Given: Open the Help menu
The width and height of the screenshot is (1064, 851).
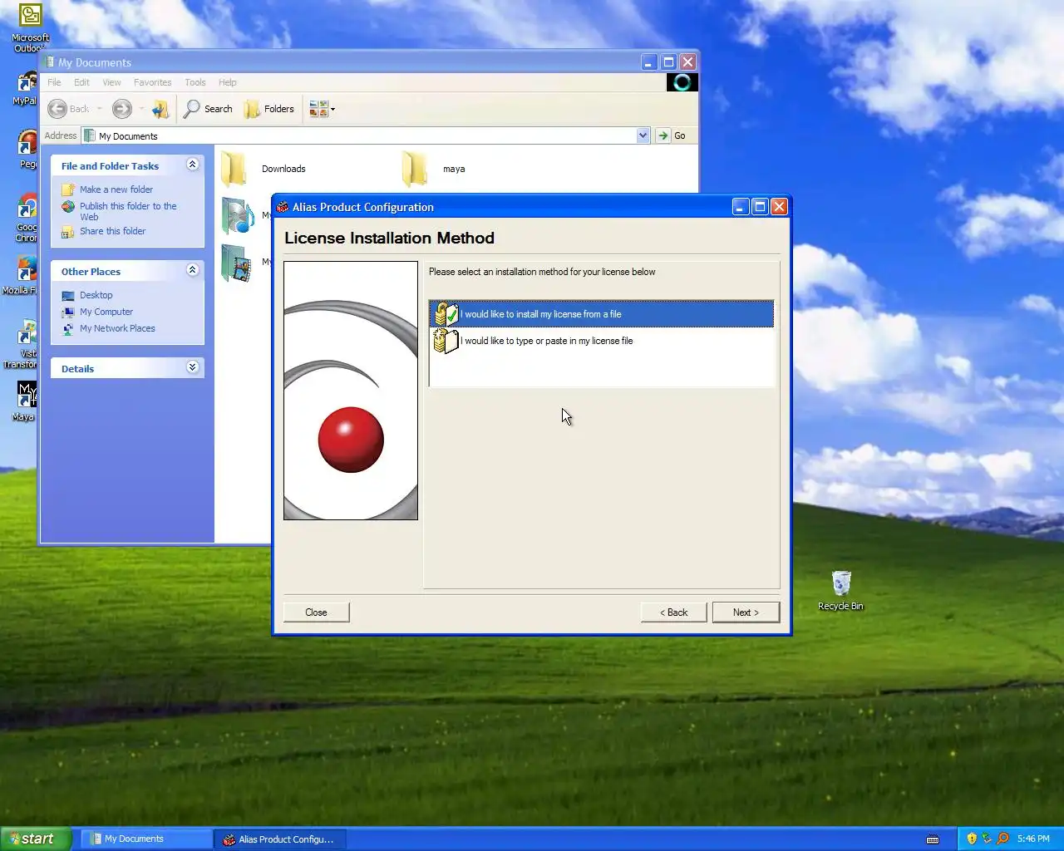Looking at the screenshot, I should pyautogui.click(x=227, y=82).
